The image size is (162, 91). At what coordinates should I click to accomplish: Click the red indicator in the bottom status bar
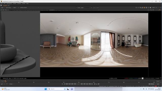point(156,86)
